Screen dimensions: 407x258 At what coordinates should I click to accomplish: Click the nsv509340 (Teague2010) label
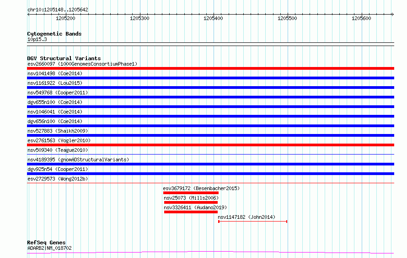click(x=58, y=150)
